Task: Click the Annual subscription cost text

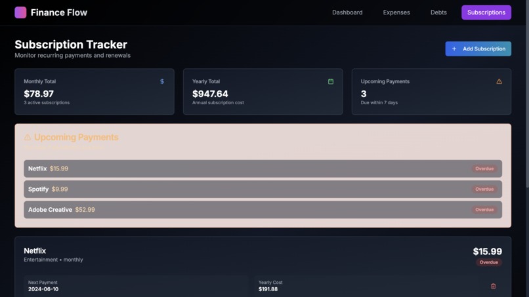Action: tap(218, 102)
